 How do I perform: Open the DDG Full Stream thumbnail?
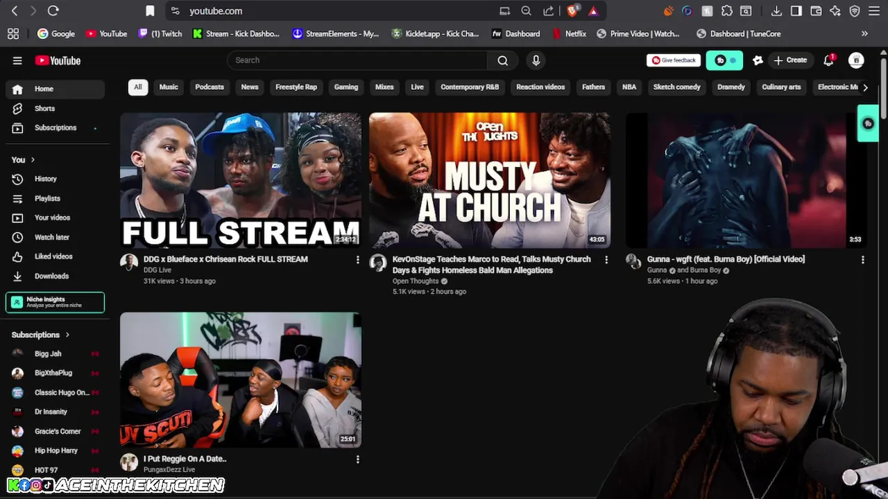coord(241,180)
